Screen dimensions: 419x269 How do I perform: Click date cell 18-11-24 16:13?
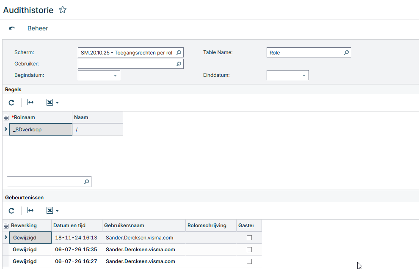point(77,238)
